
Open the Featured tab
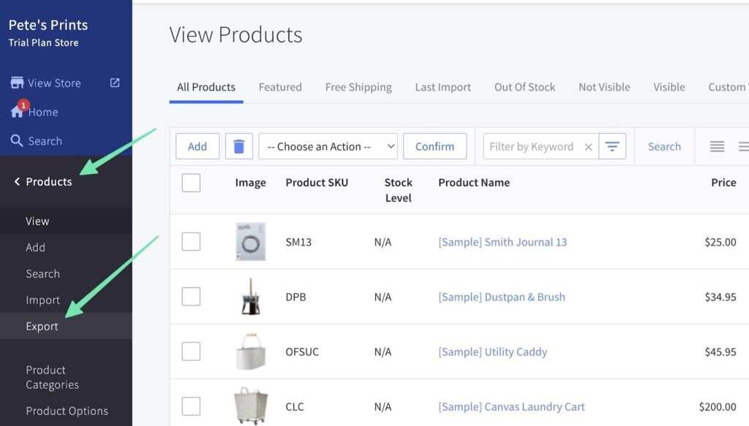[280, 87]
